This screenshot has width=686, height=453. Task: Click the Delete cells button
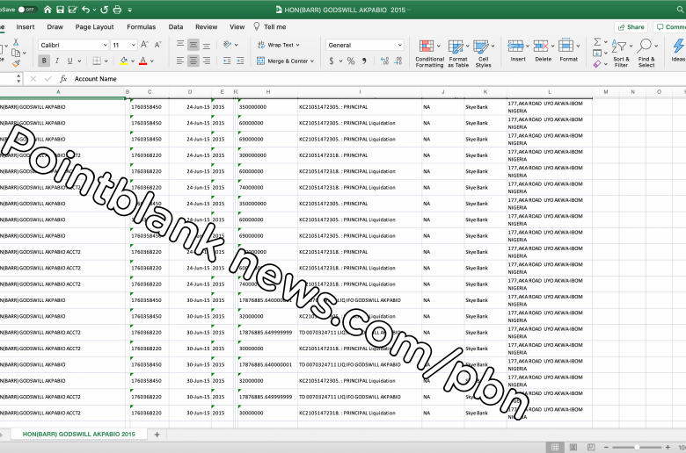pyautogui.click(x=544, y=51)
